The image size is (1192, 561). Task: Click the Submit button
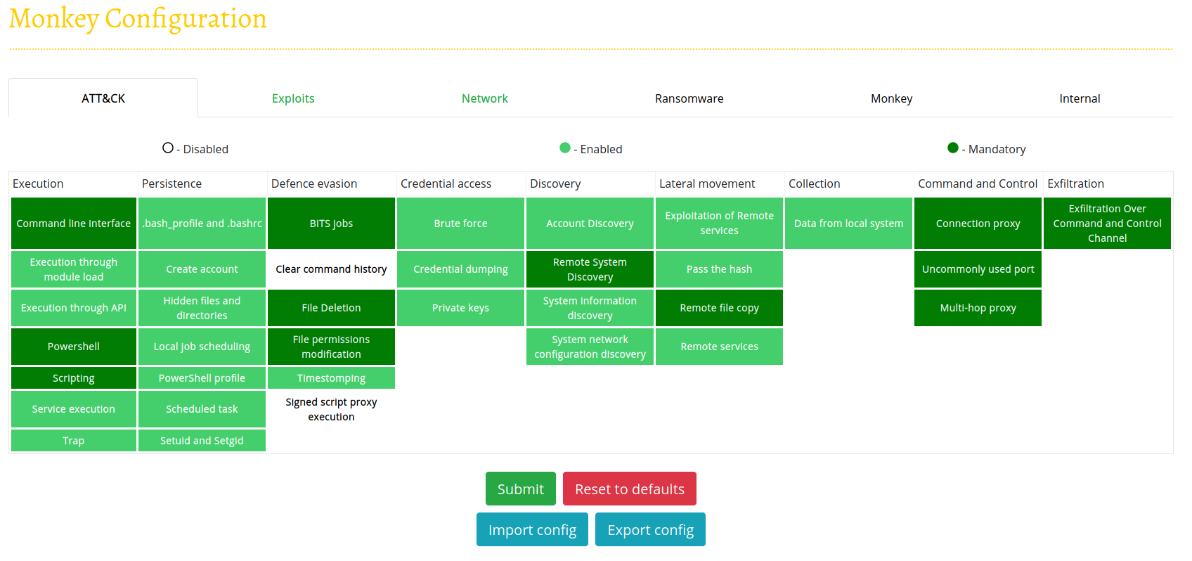(x=521, y=489)
